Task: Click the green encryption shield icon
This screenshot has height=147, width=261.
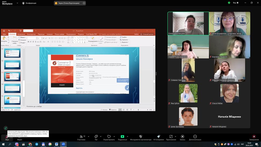Action: pos(229,3)
